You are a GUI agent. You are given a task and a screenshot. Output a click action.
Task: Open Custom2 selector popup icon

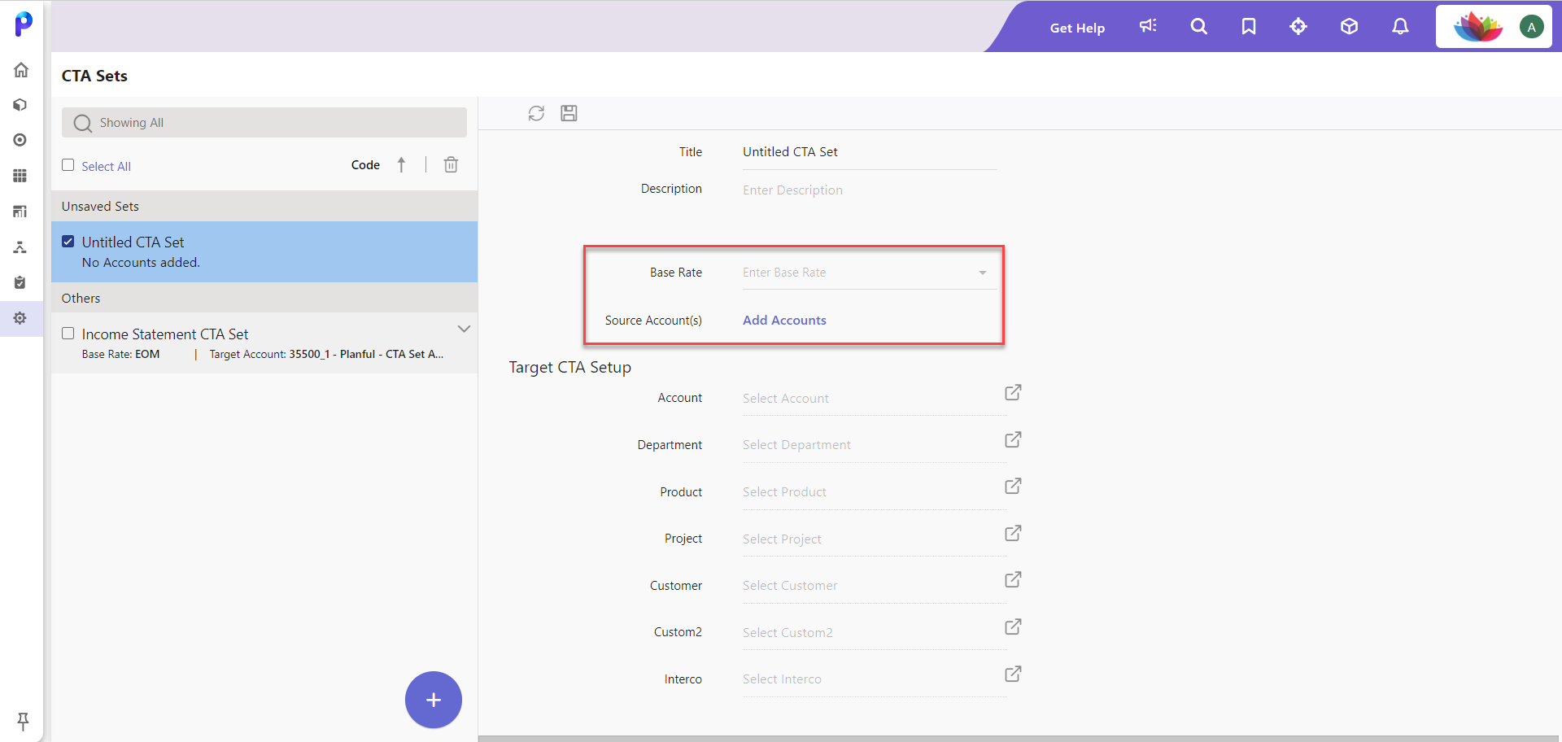coord(1013,626)
